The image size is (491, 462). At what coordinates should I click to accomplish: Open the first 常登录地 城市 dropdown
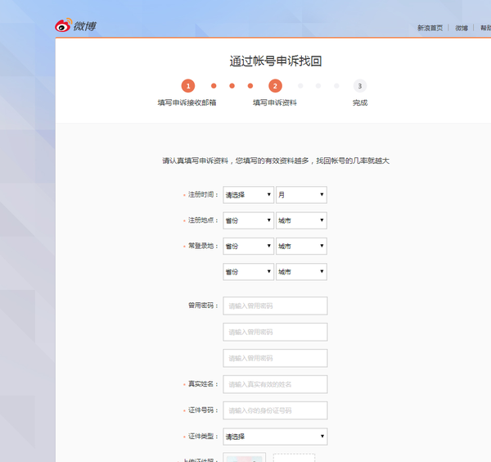[x=301, y=246]
